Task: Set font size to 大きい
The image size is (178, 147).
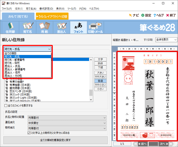Action: point(100,73)
